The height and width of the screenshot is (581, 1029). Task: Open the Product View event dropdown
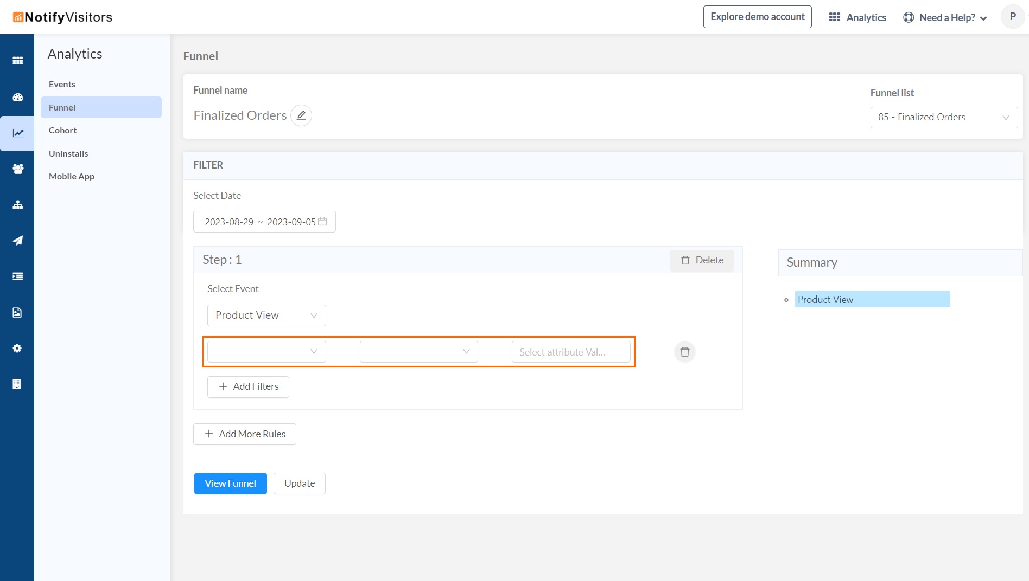[x=266, y=315]
